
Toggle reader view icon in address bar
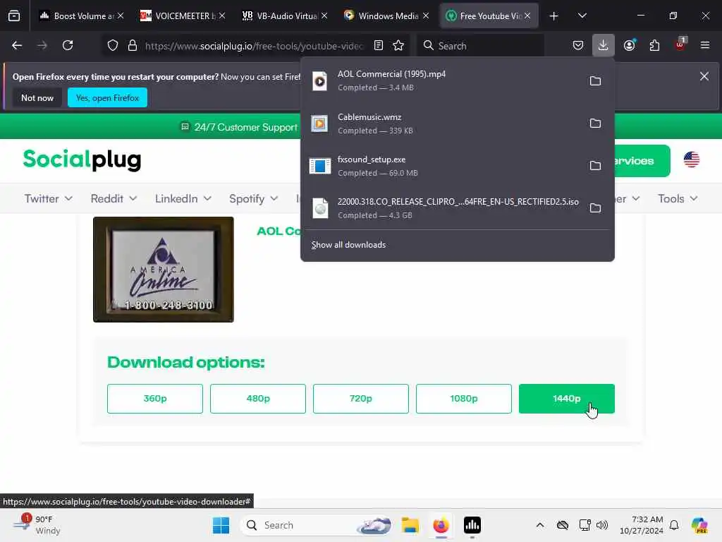click(x=379, y=46)
